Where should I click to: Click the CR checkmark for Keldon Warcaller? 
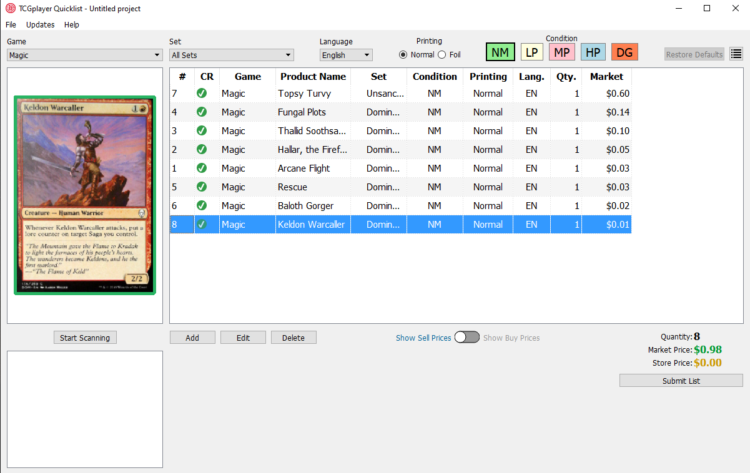[202, 225]
